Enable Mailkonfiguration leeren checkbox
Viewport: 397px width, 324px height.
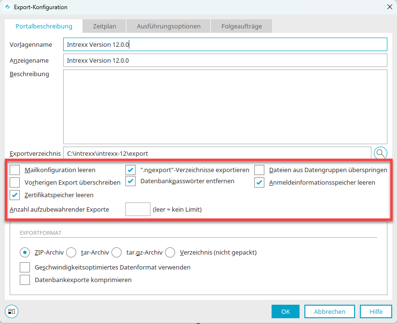15,170
